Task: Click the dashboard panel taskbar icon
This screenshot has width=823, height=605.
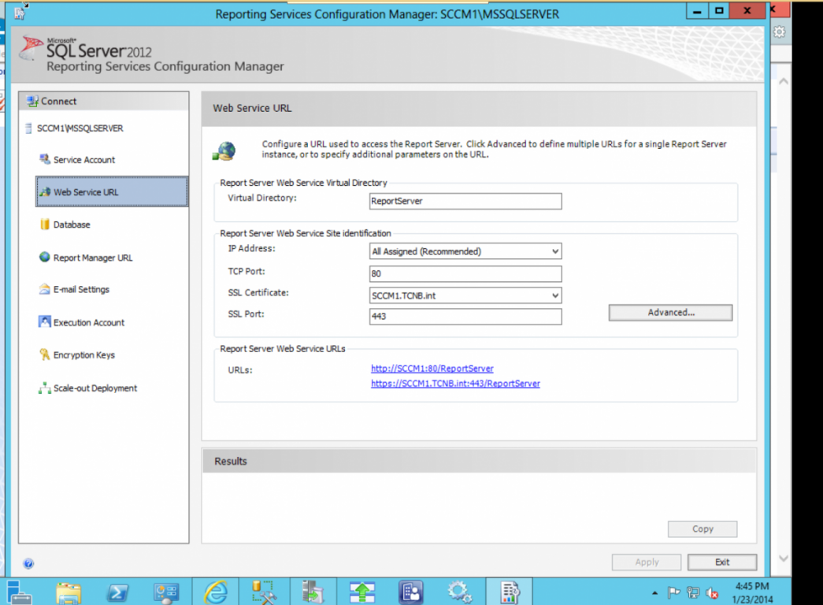Action: (x=166, y=592)
